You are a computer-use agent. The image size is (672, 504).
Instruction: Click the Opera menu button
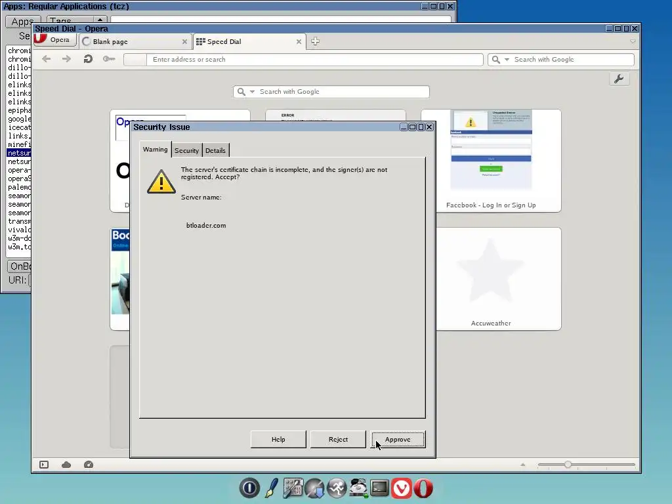click(x=54, y=40)
